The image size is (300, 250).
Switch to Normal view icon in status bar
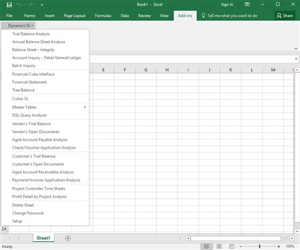coord(206,246)
